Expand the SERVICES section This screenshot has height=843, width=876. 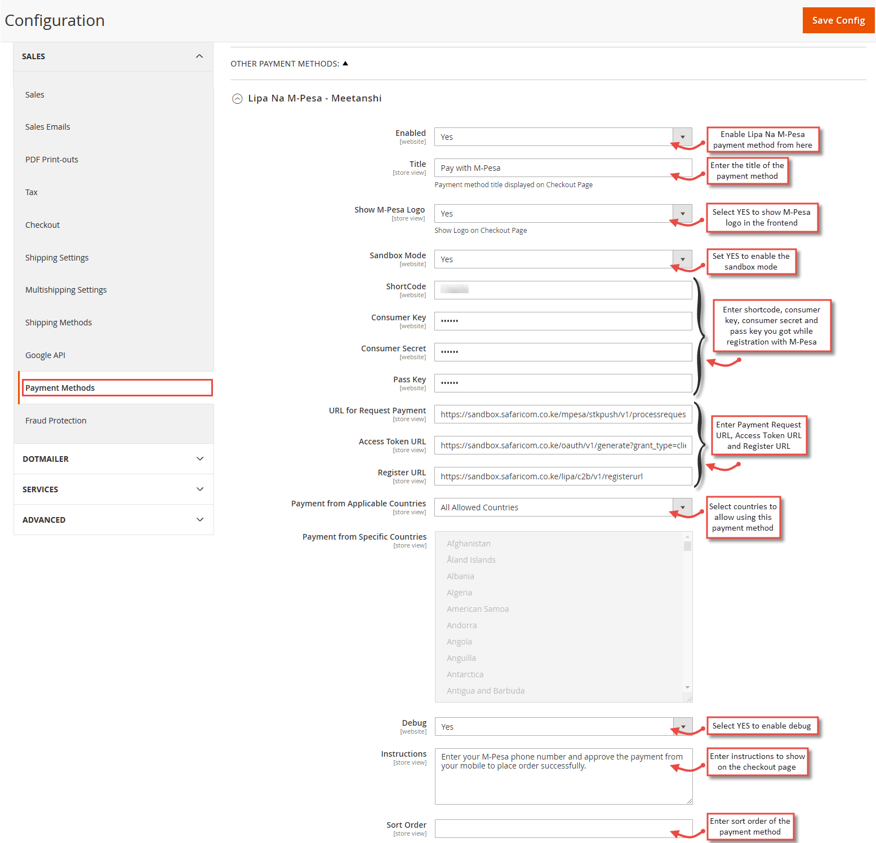point(113,489)
